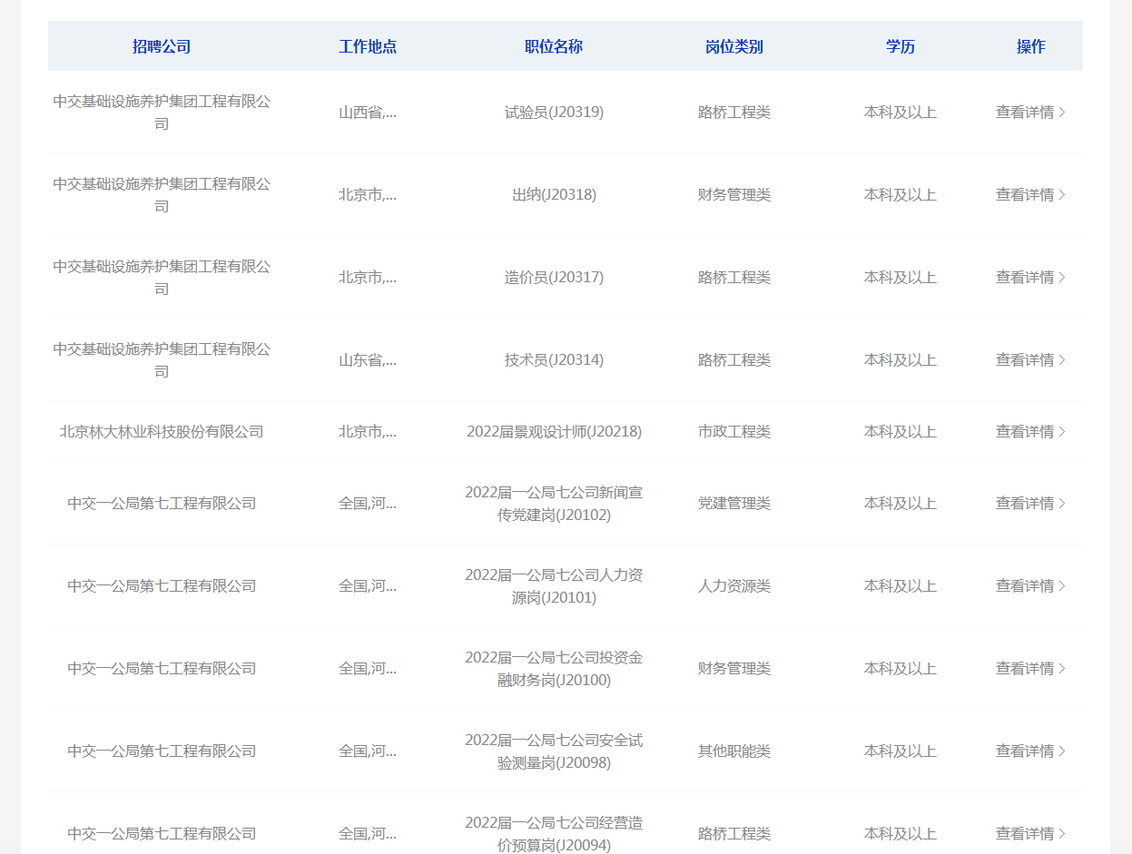This screenshot has height=854, width=1132.
Task: Select the job title 出纳(J20318)
Action: pyautogui.click(x=554, y=195)
